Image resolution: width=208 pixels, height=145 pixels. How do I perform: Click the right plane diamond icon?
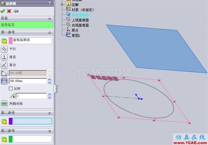(68, 25)
